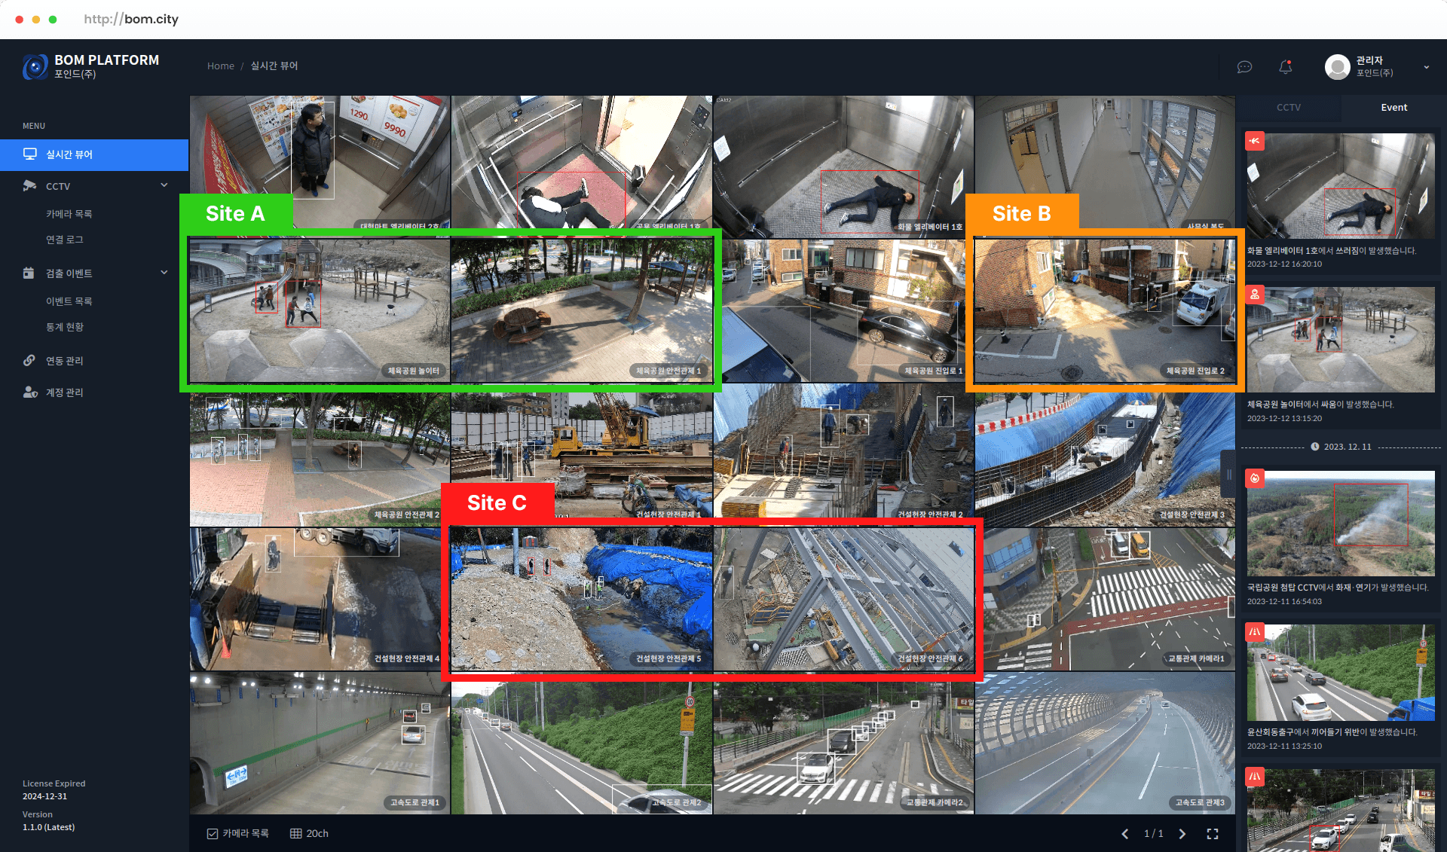Open 카메라 목록 under CCTV
Screen dimensions: 1447x852
click(x=69, y=214)
